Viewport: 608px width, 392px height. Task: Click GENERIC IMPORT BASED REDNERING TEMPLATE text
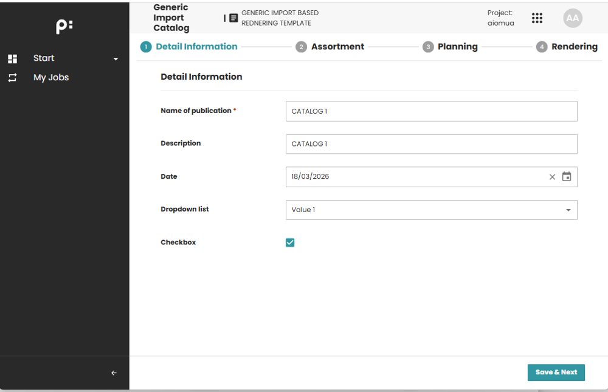click(x=280, y=18)
